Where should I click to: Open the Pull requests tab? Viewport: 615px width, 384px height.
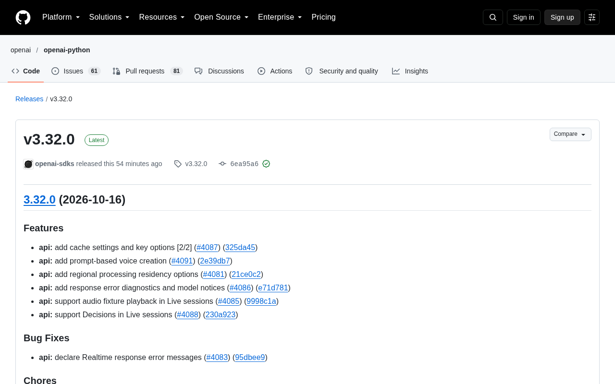(148, 71)
